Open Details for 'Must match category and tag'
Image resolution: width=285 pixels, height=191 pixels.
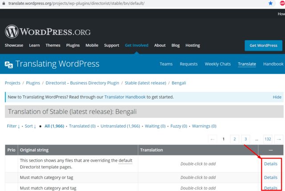pos(271,188)
